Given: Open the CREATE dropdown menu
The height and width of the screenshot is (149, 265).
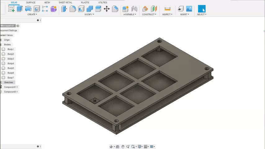Looking at the screenshot, I should 32,14.
